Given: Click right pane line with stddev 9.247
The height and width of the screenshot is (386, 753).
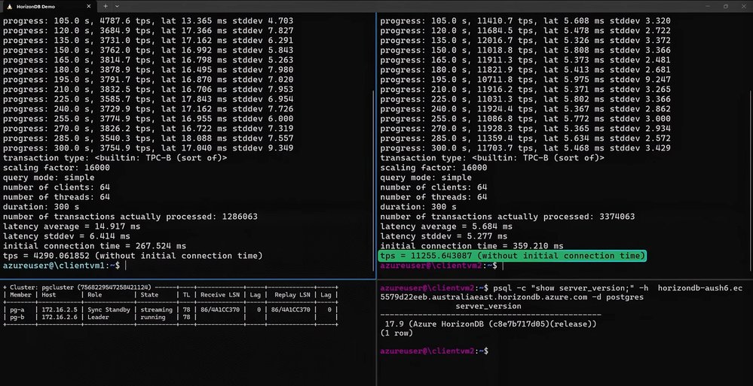Looking at the screenshot, I should (x=525, y=80).
